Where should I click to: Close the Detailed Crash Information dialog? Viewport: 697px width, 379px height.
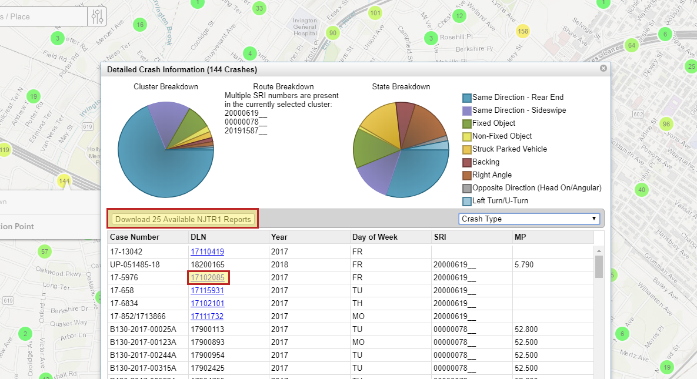click(x=603, y=68)
